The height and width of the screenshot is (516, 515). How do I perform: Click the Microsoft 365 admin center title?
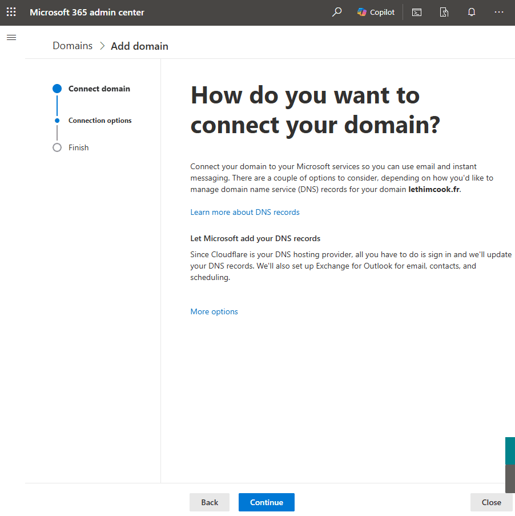coord(87,12)
